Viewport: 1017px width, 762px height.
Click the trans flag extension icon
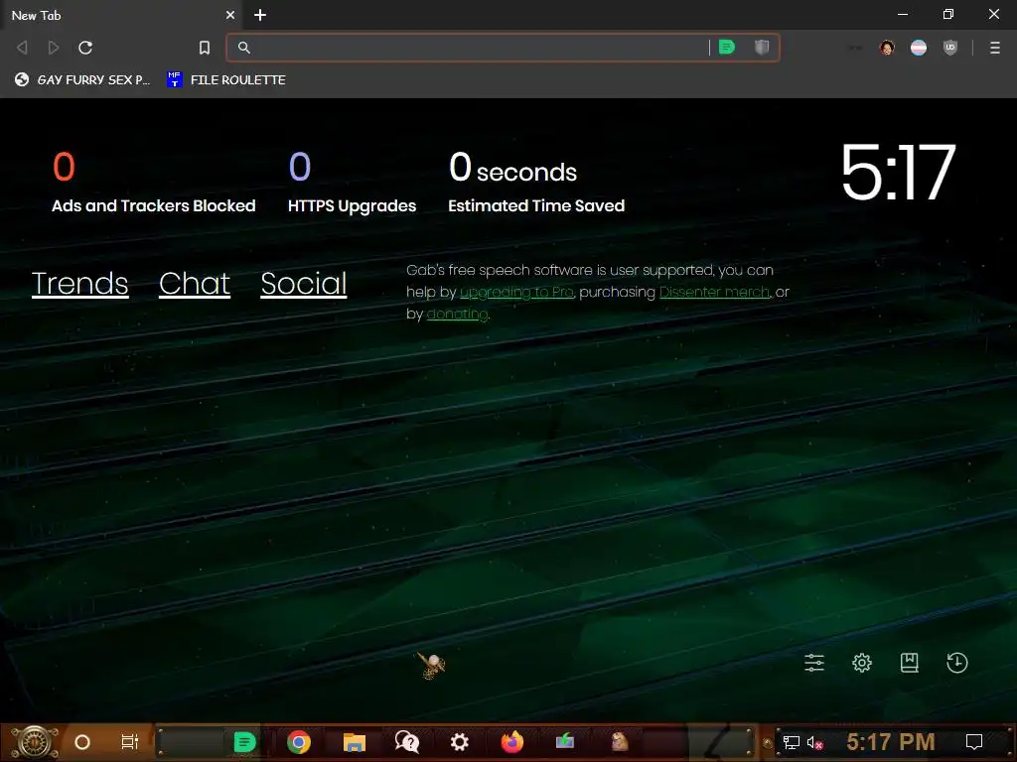919,48
